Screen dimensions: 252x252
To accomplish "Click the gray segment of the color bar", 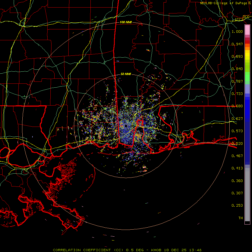I will coord(247,195).
